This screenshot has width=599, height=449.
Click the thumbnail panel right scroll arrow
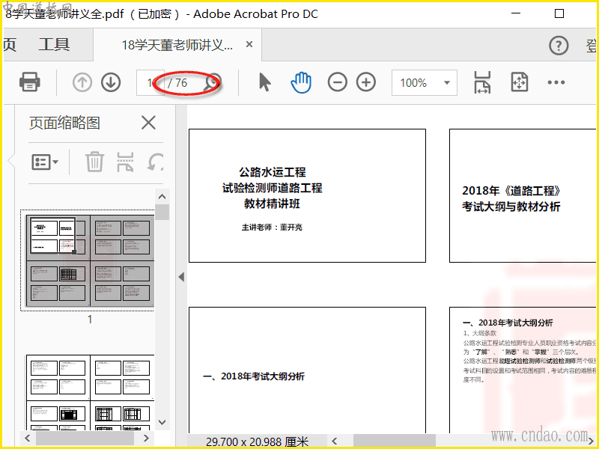point(146,438)
